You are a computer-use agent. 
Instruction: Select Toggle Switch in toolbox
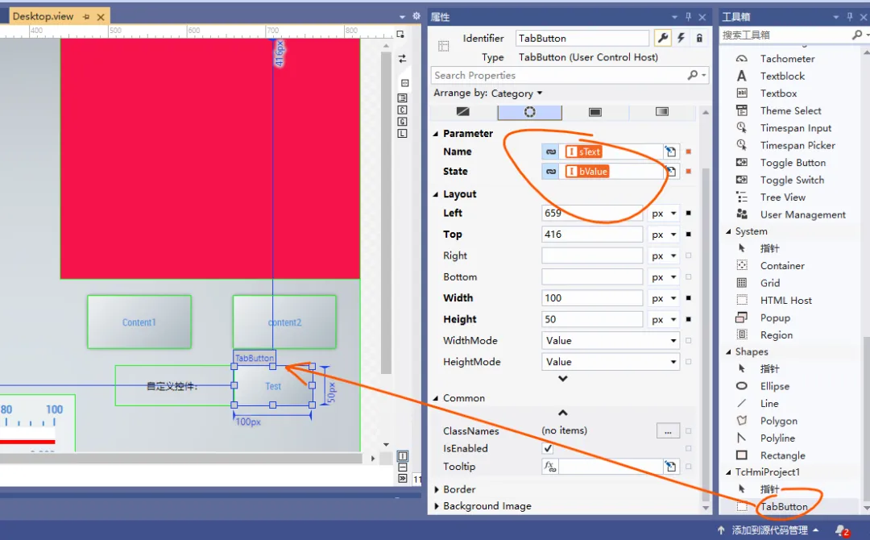pyautogui.click(x=792, y=180)
